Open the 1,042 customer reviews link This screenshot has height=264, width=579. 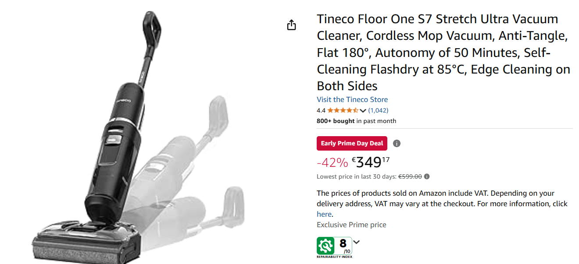pos(378,110)
